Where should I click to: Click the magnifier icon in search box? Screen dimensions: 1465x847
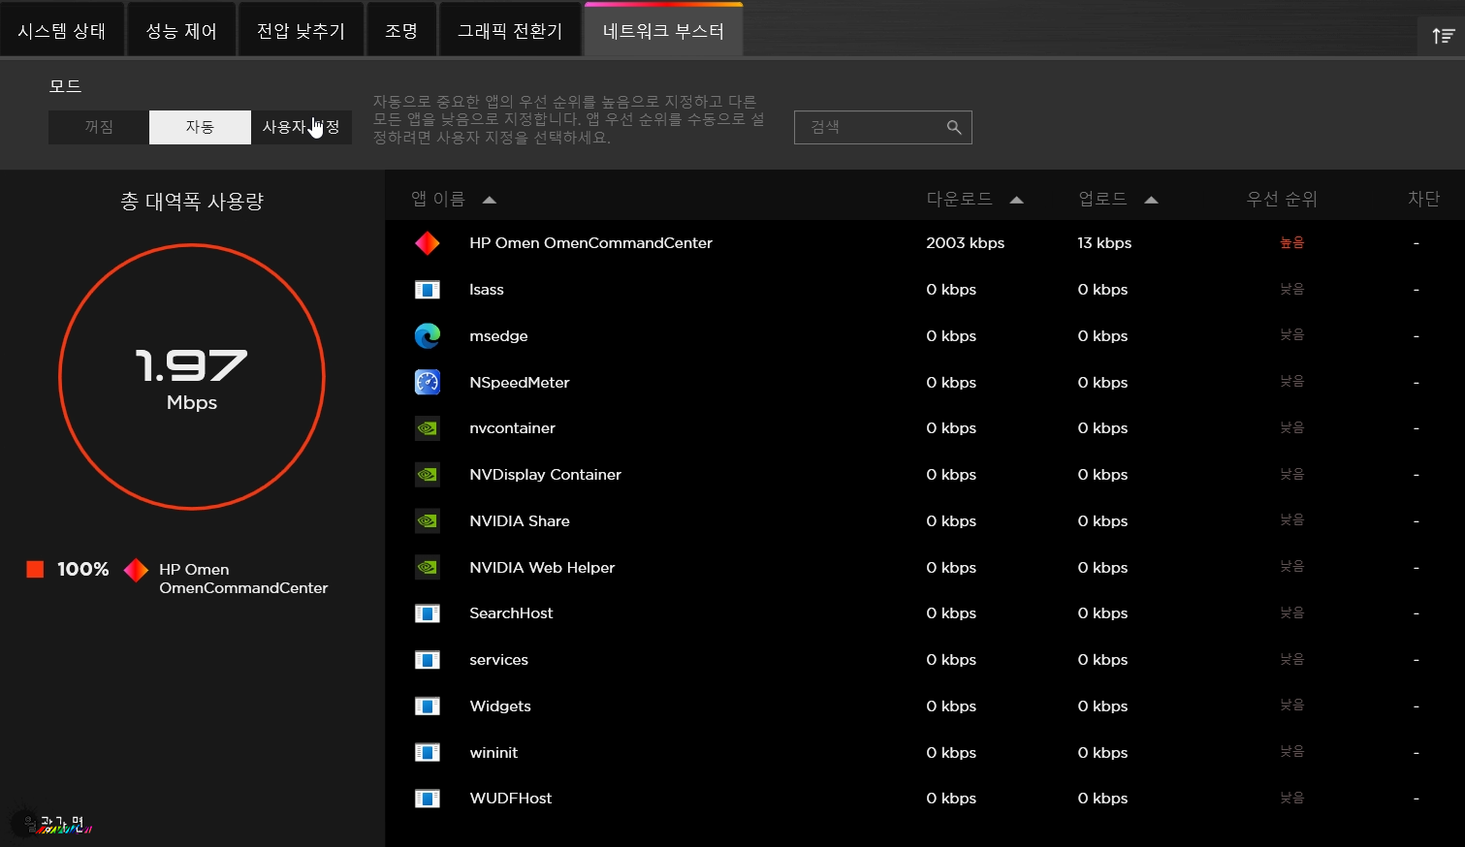(x=954, y=127)
